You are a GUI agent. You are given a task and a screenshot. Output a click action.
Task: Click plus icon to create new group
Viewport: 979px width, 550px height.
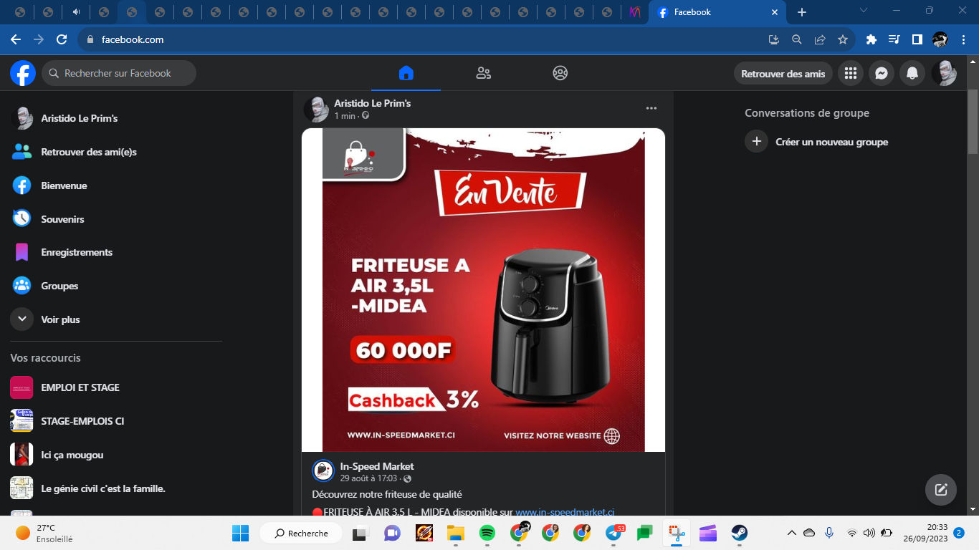coord(756,142)
